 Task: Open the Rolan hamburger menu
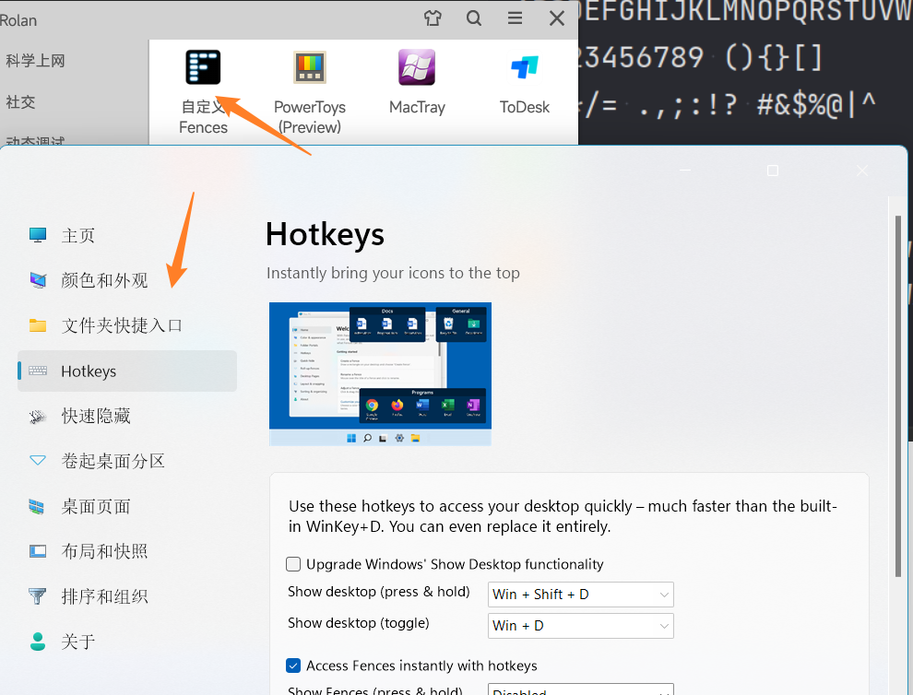(x=515, y=18)
